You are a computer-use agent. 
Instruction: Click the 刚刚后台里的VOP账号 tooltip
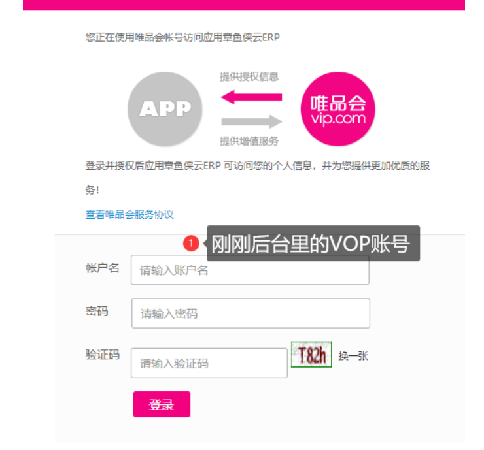click(x=313, y=244)
